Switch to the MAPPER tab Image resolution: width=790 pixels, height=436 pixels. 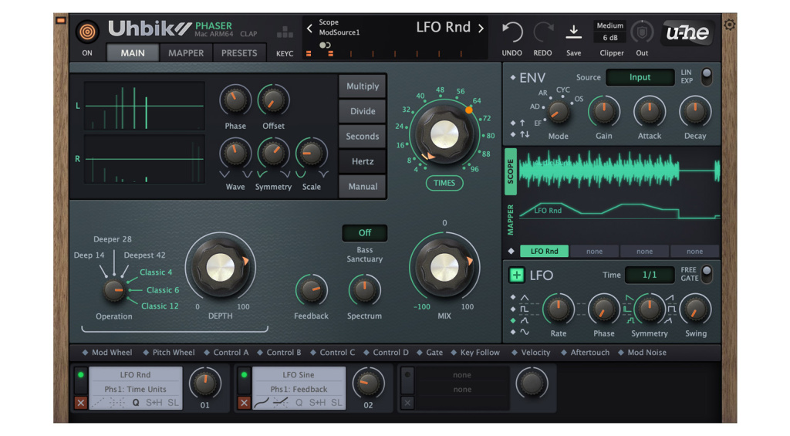186,53
